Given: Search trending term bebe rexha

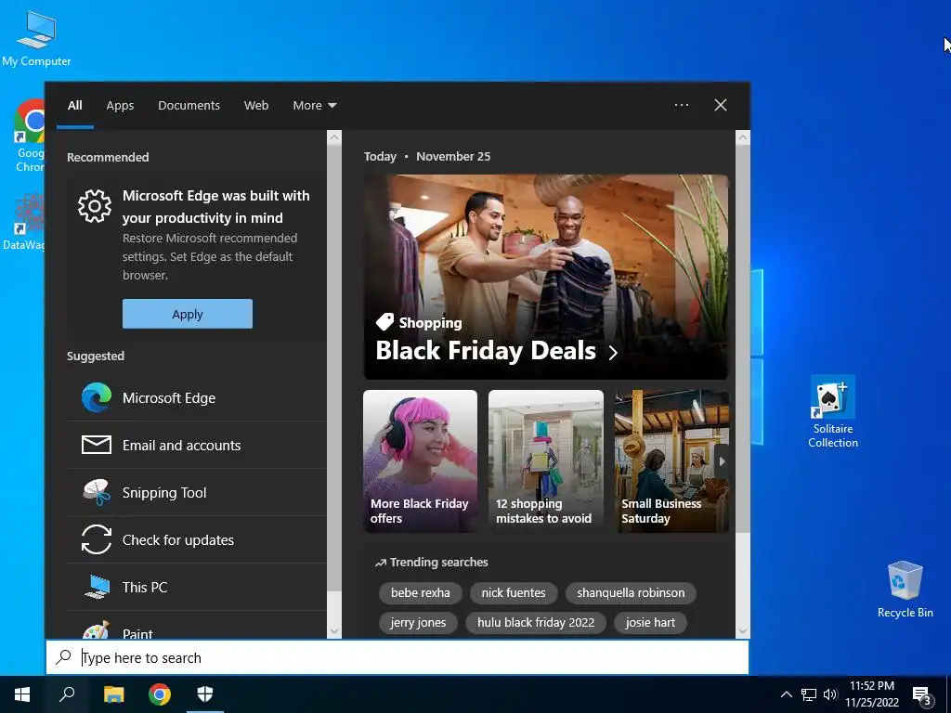Looking at the screenshot, I should (x=421, y=592).
